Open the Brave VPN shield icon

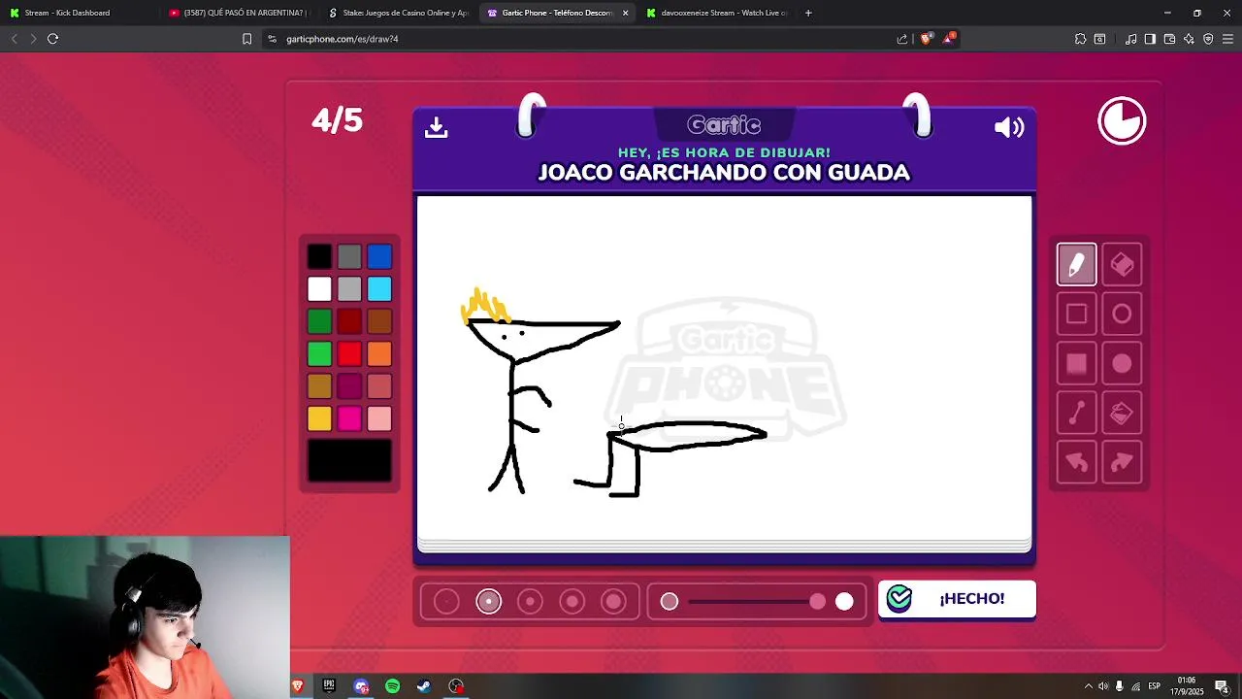(1208, 39)
